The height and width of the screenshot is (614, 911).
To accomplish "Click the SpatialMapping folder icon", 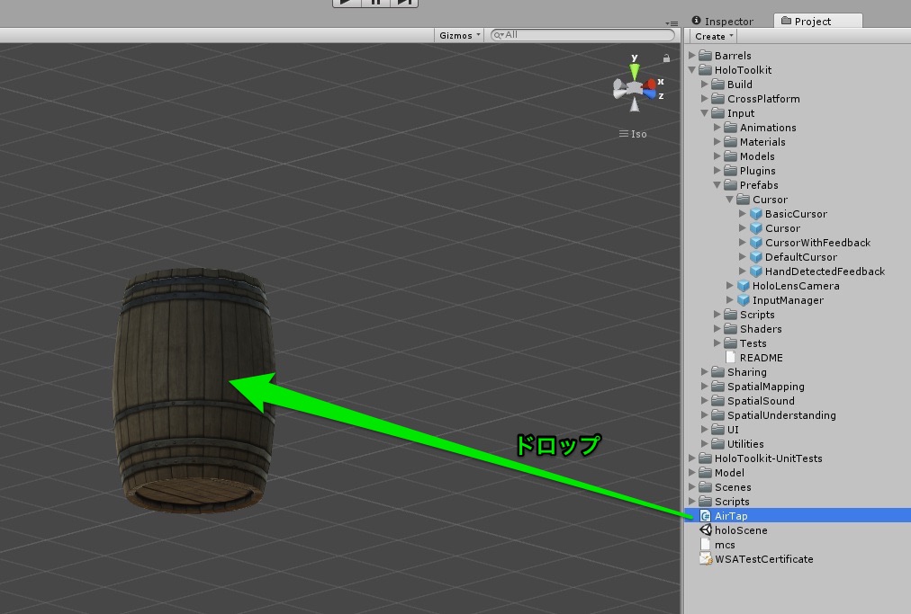I will 718,387.
